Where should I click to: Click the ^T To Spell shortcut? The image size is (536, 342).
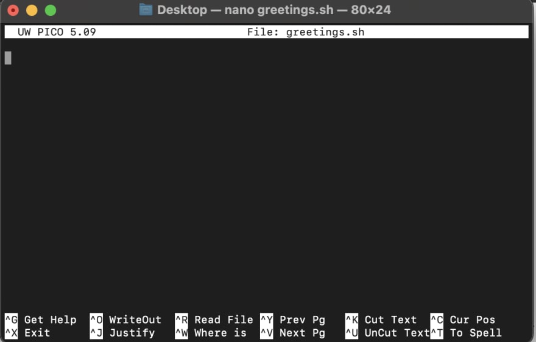466,333
